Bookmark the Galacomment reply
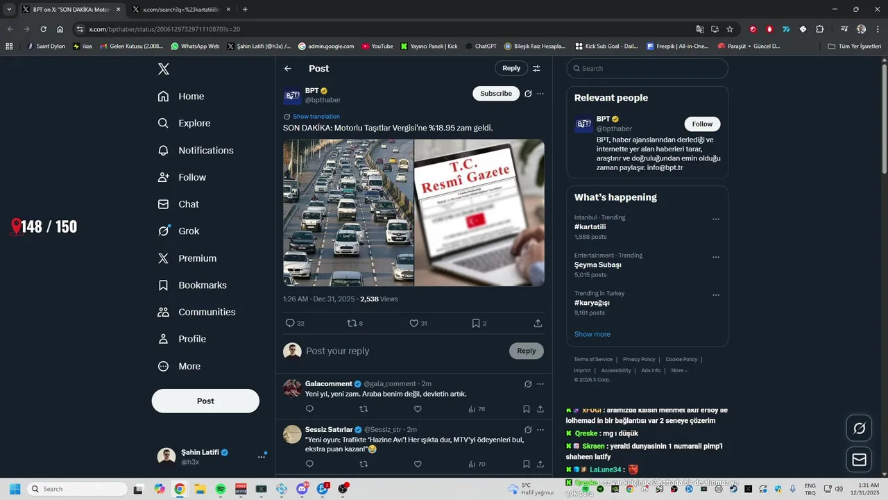 [527, 409]
